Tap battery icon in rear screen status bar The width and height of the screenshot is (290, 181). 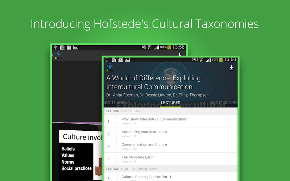point(169,47)
